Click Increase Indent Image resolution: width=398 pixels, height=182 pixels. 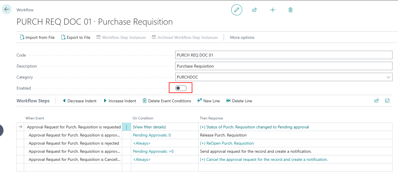[120, 101]
